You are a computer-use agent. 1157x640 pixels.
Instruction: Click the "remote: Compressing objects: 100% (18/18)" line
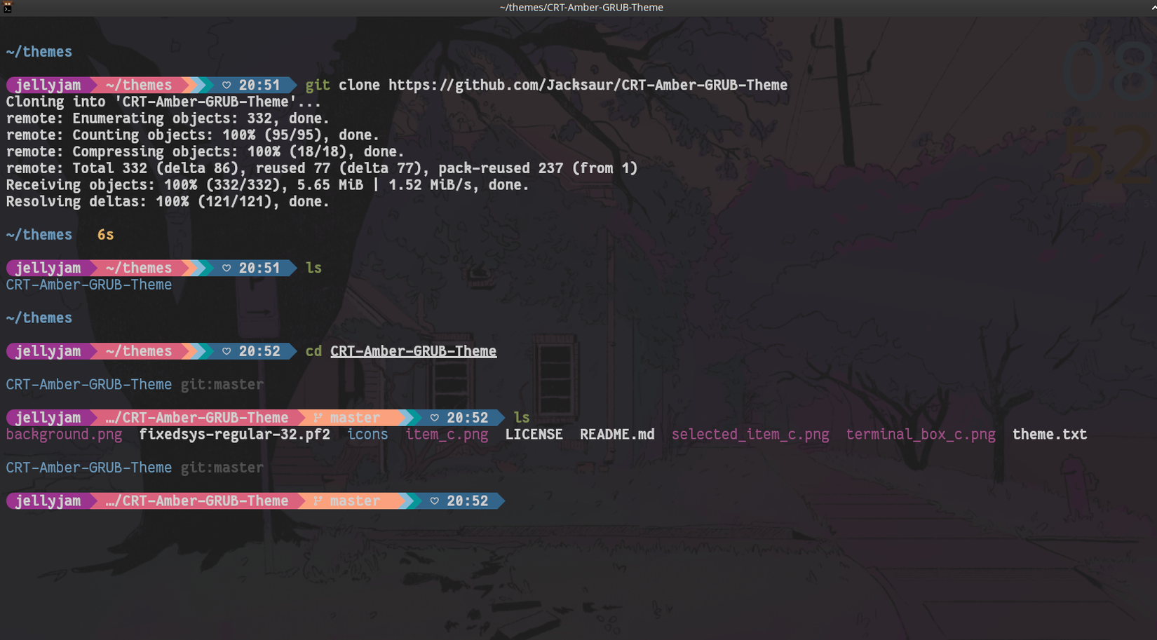[x=205, y=151]
